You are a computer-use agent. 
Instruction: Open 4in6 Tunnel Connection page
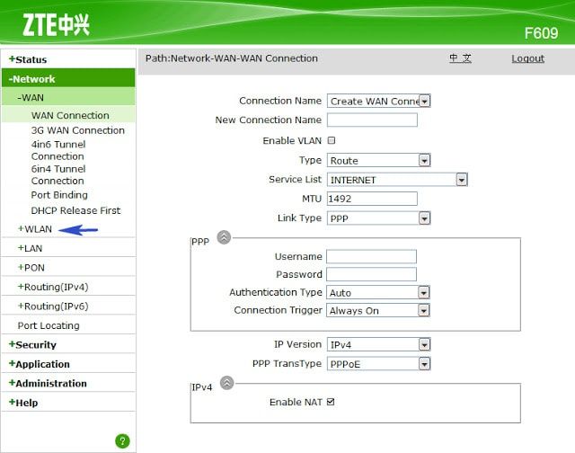(58, 150)
